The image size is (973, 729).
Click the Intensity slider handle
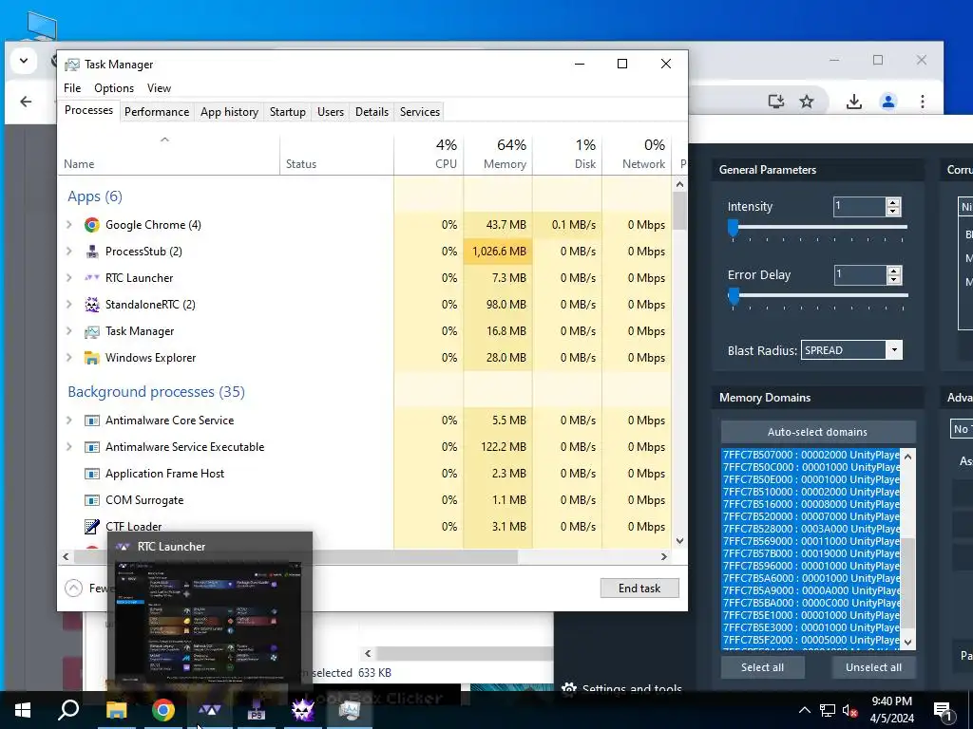733,228
